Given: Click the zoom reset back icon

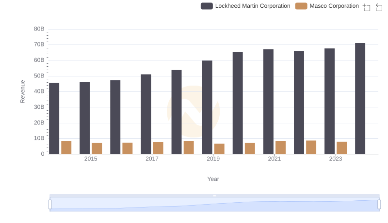Looking at the screenshot, I should (379, 7).
